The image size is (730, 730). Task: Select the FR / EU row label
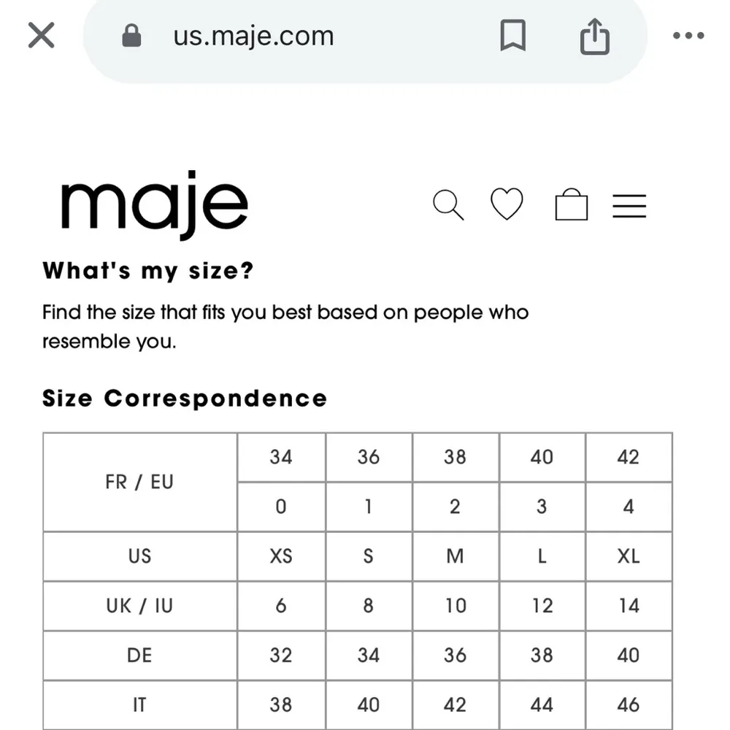(x=139, y=482)
